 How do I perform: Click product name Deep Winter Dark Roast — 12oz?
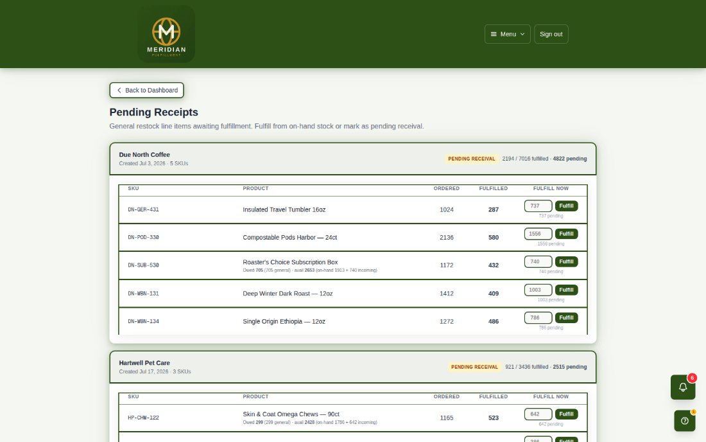tap(288, 294)
